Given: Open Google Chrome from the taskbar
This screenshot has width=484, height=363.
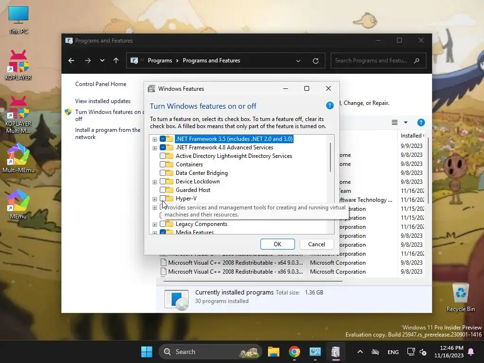Looking at the screenshot, I should click(x=294, y=352).
